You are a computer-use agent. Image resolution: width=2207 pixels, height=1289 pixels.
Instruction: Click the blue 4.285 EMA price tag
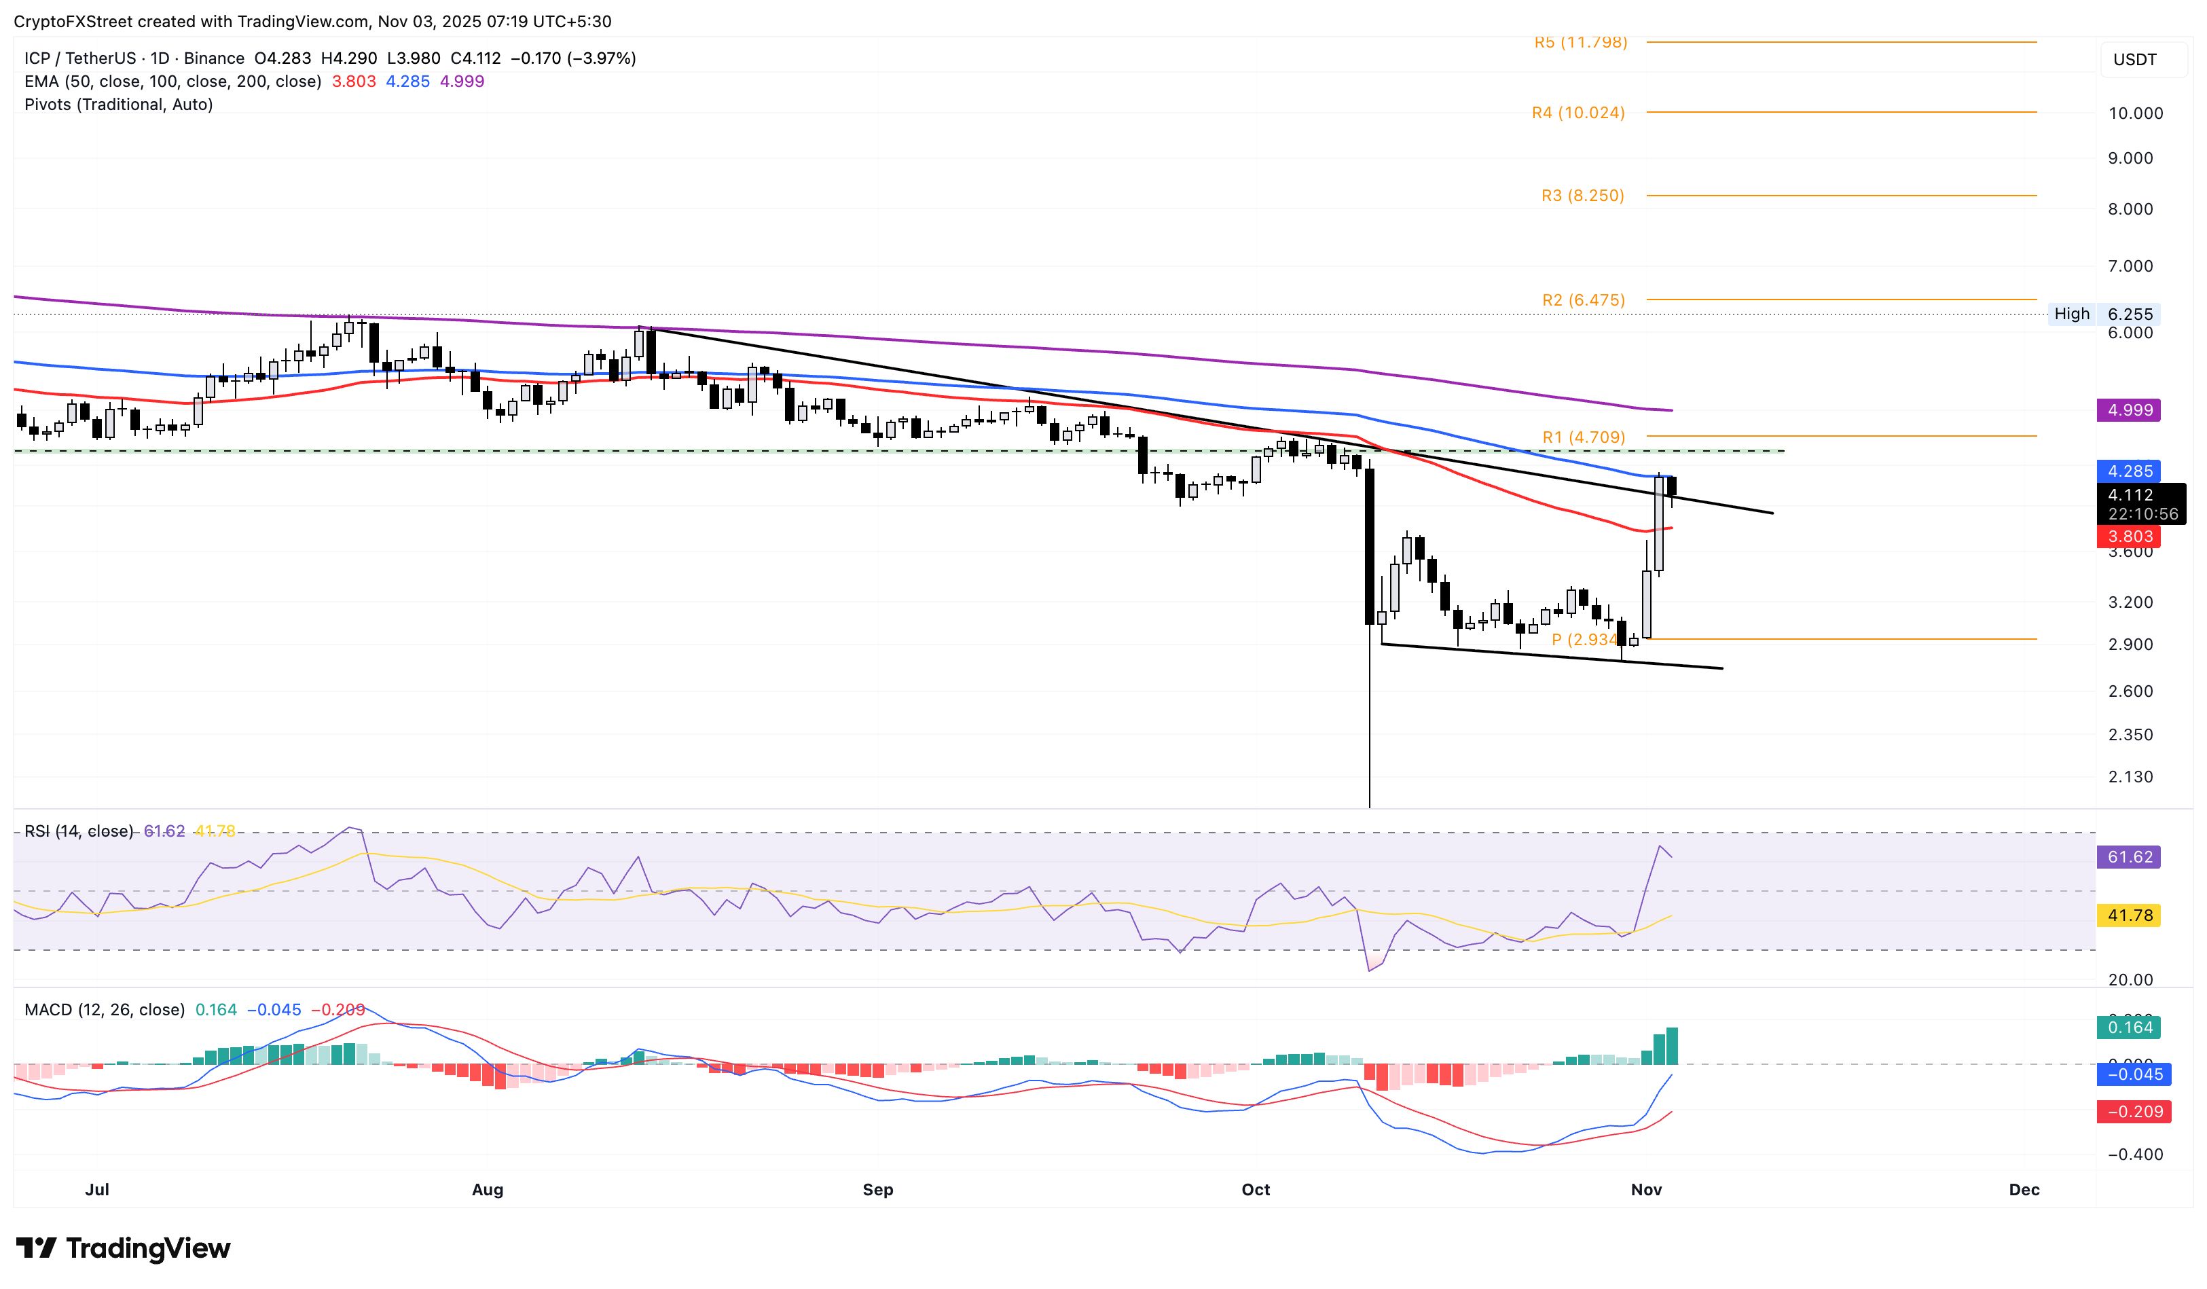(x=2129, y=471)
